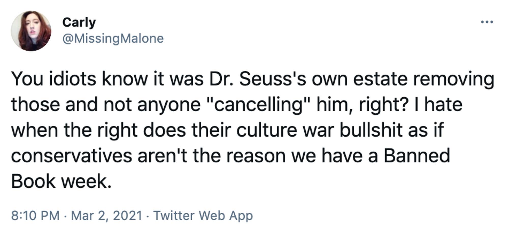
Task: Visit the @MissingMalone handle link
Action: coord(113,39)
